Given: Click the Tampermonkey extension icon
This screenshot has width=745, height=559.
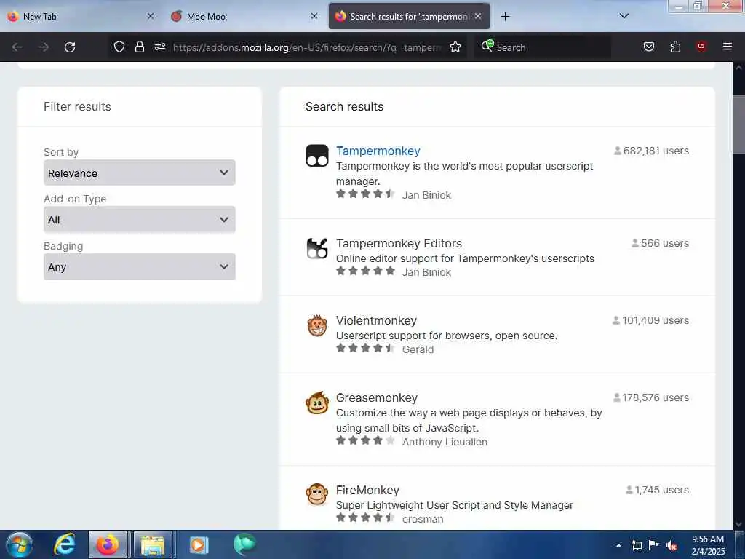Looking at the screenshot, I should tap(317, 156).
